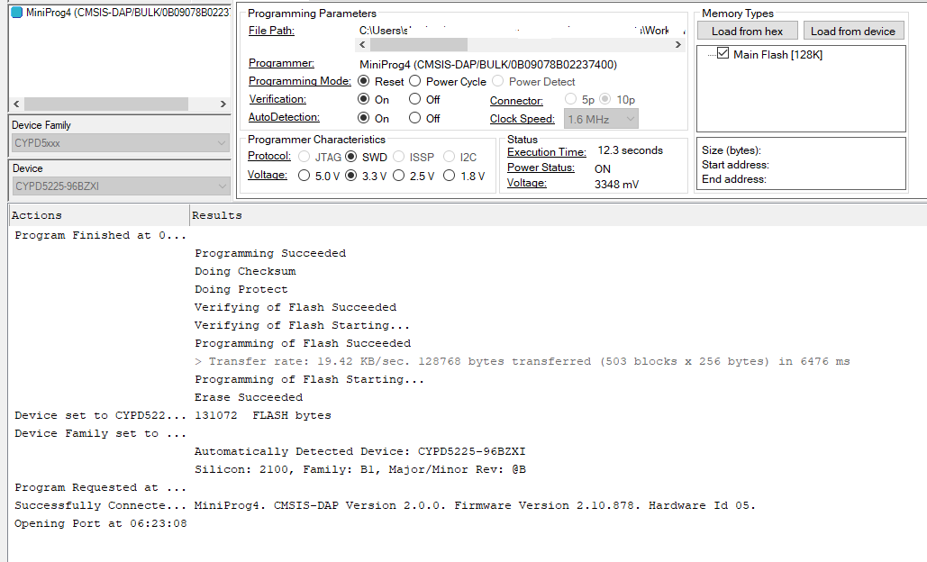Click the File Path scrollbar right arrow
The image size is (927, 562).
pyautogui.click(x=678, y=44)
